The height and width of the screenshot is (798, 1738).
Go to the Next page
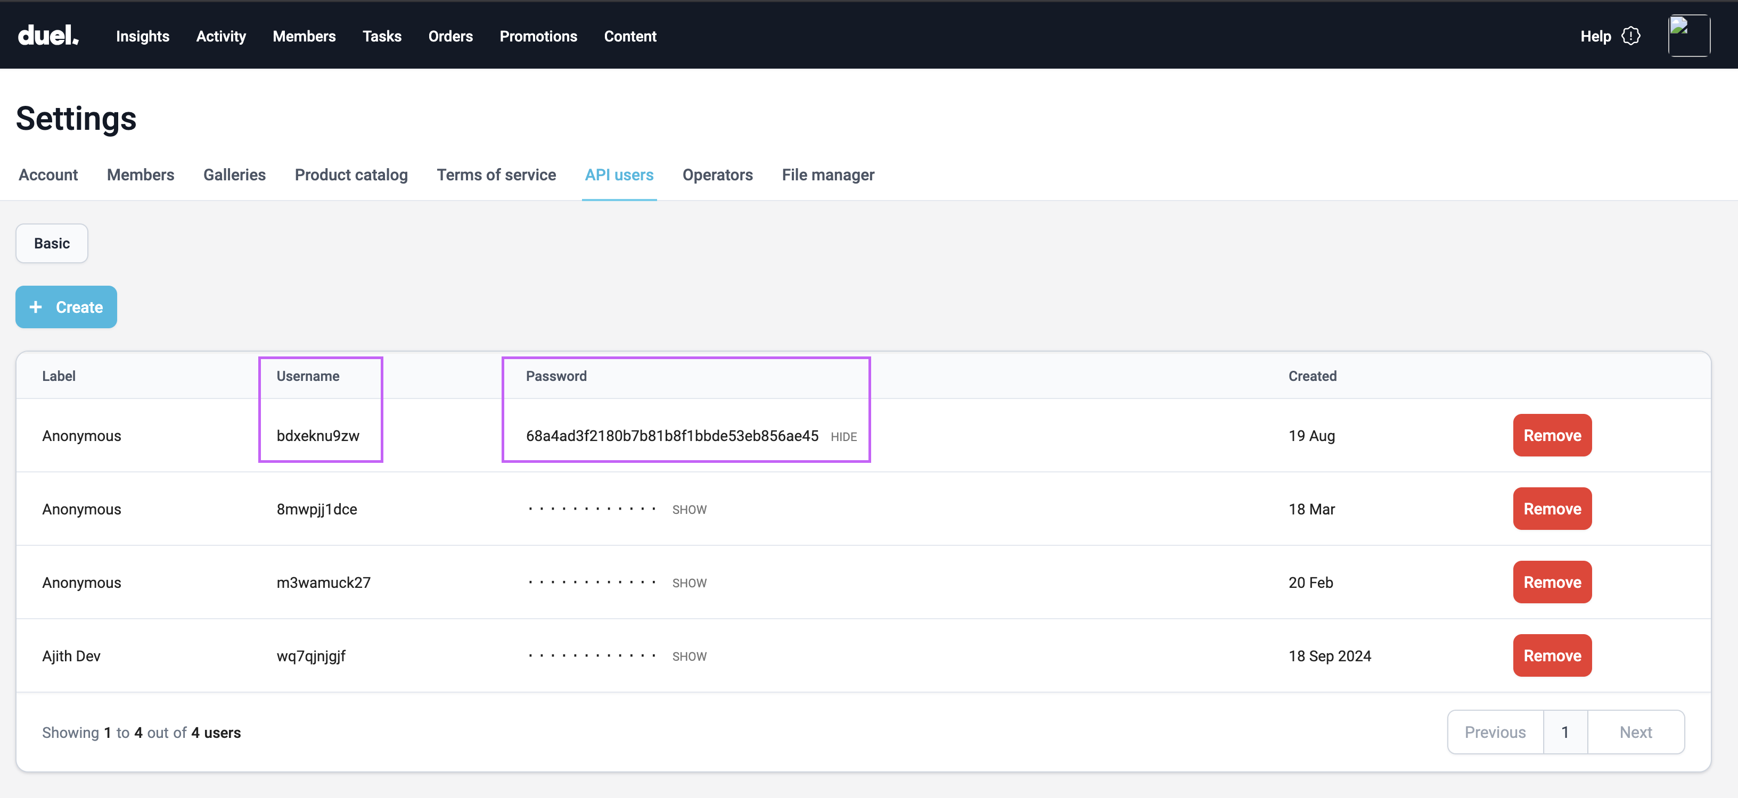(x=1635, y=732)
